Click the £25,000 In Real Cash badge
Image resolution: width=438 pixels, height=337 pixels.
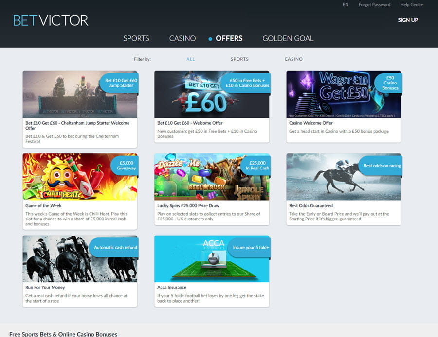pos(256,166)
